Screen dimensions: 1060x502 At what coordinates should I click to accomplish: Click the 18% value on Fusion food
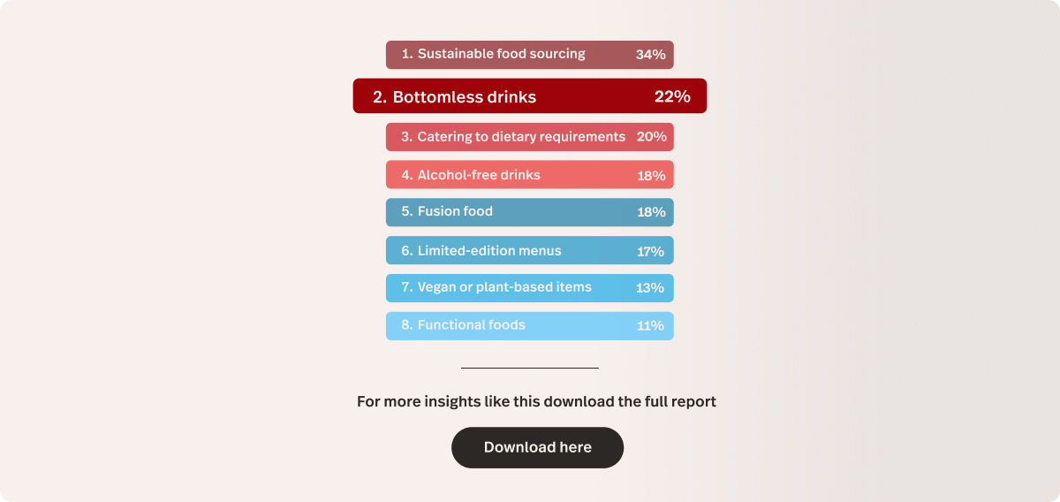(651, 213)
